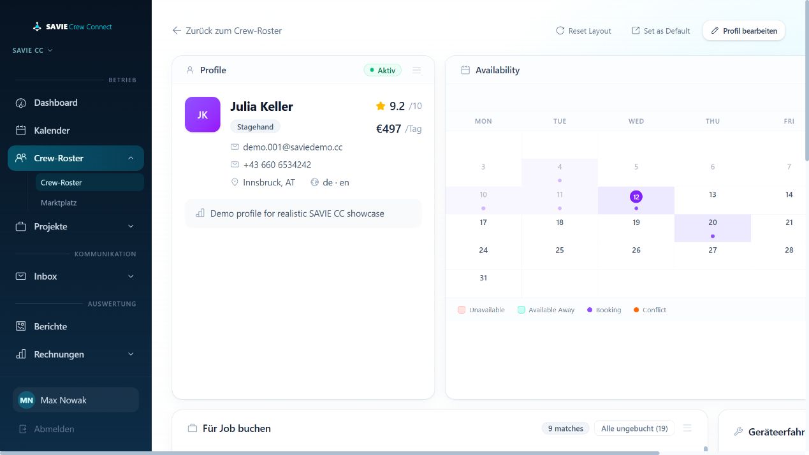Expand the Inbox chevron

[131, 276]
